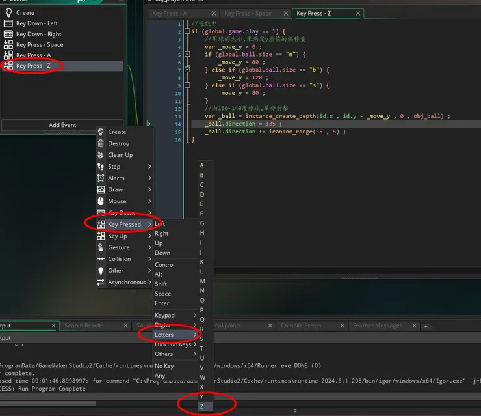Open the Key Down - Left event
Screen dimensions: 481x416
62,23
